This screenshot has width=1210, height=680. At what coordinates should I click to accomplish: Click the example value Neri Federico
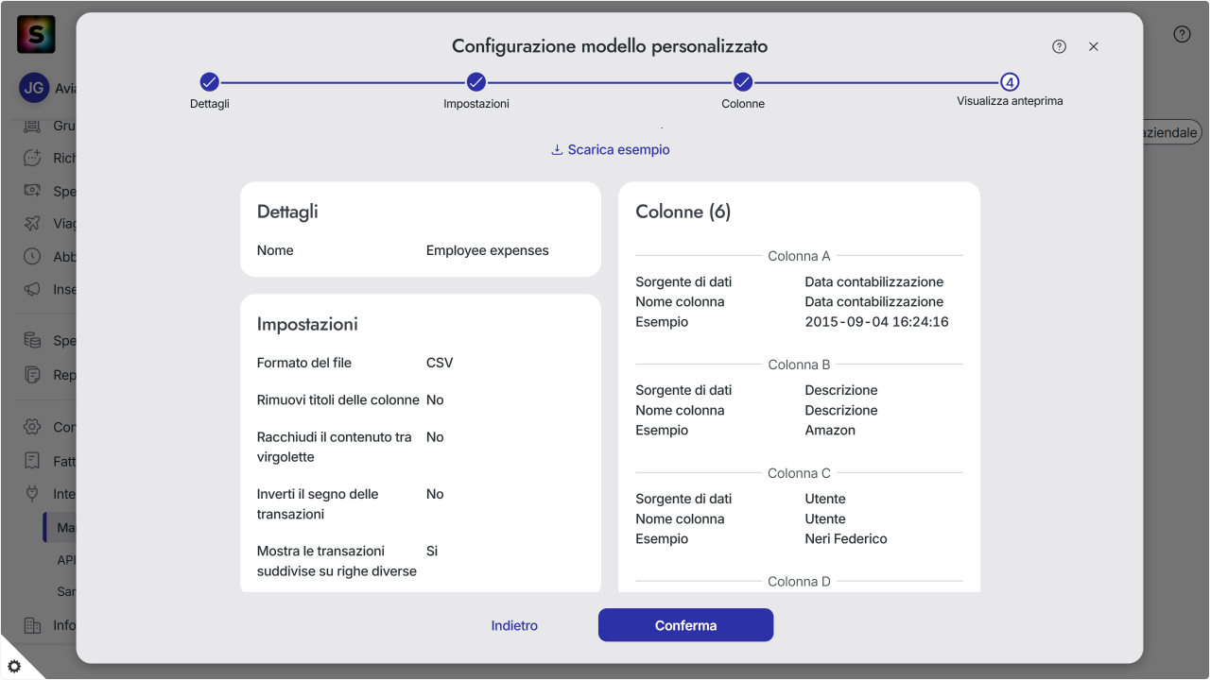click(x=846, y=538)
